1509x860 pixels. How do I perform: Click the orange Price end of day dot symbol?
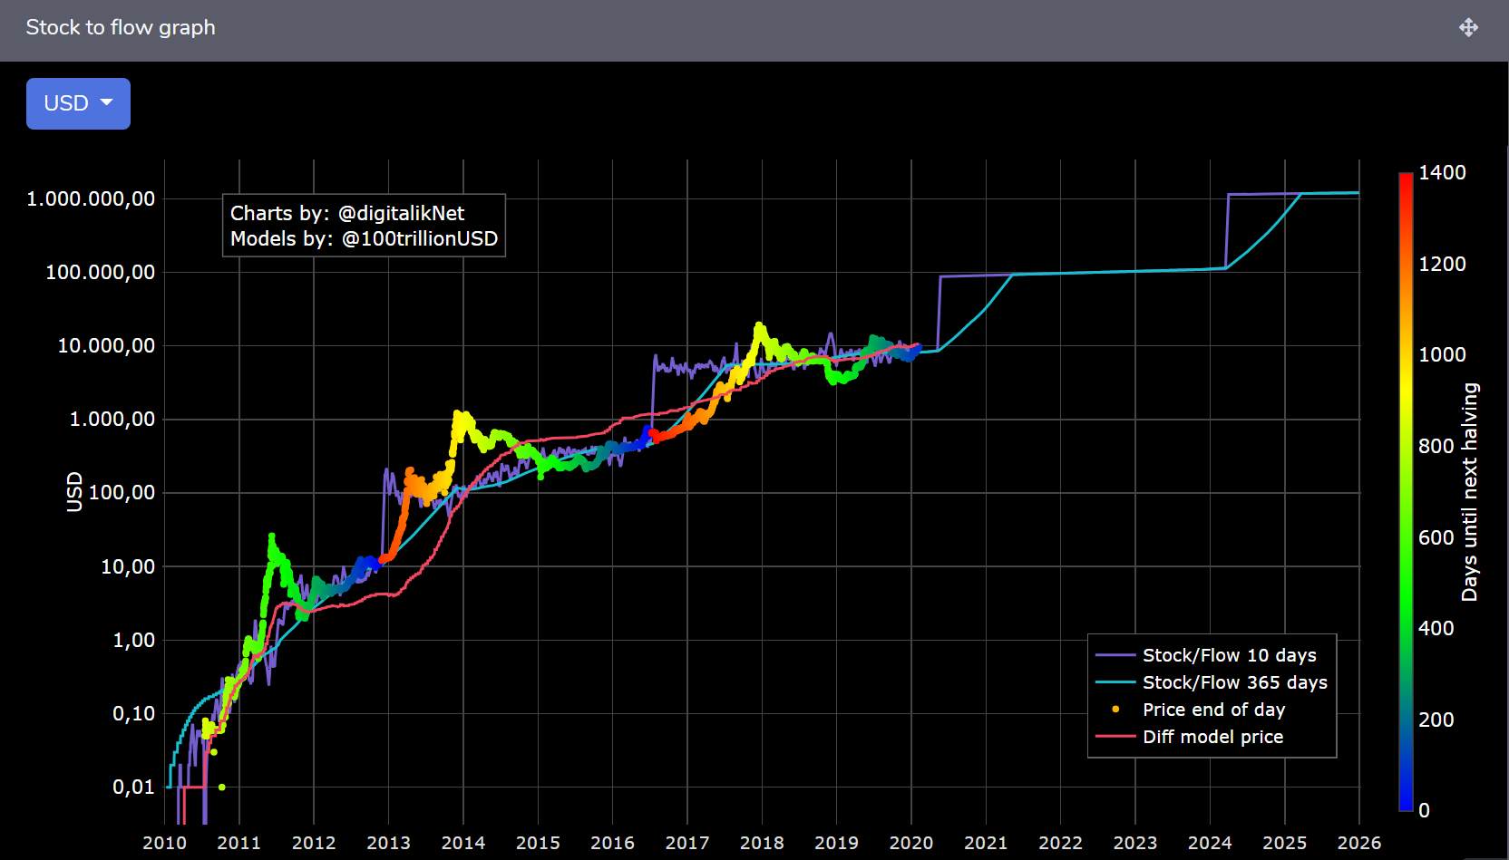point(1114,710)
